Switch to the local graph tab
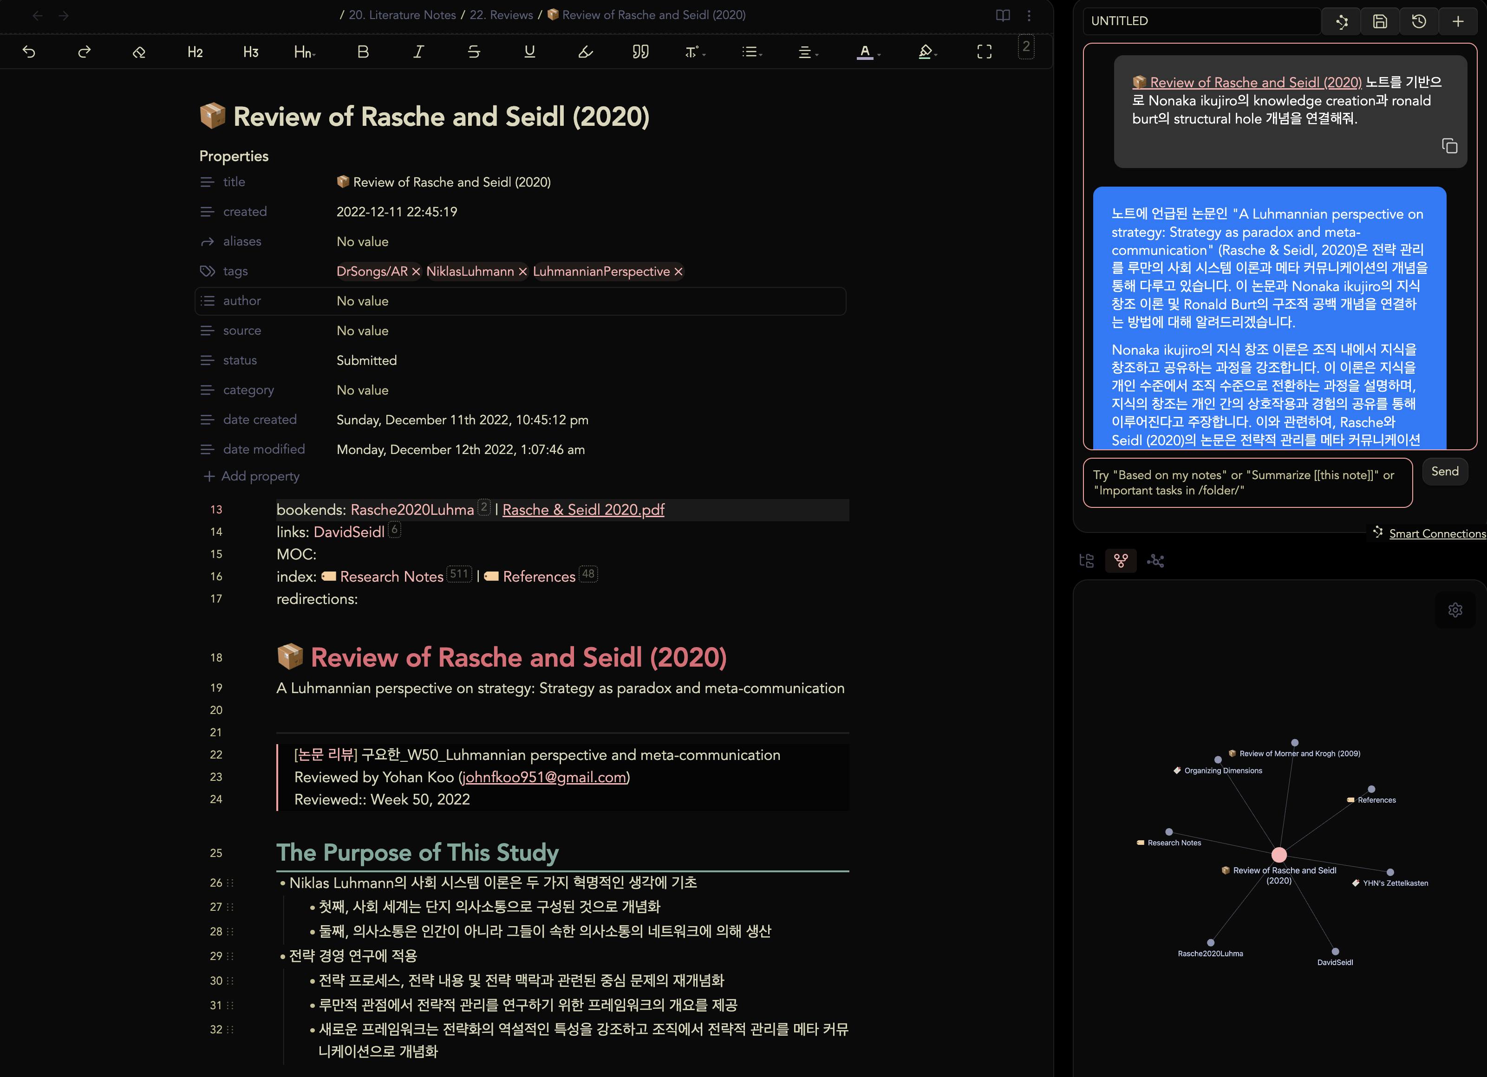Screen dimensions: 1487x1077 pos(1121,561)
